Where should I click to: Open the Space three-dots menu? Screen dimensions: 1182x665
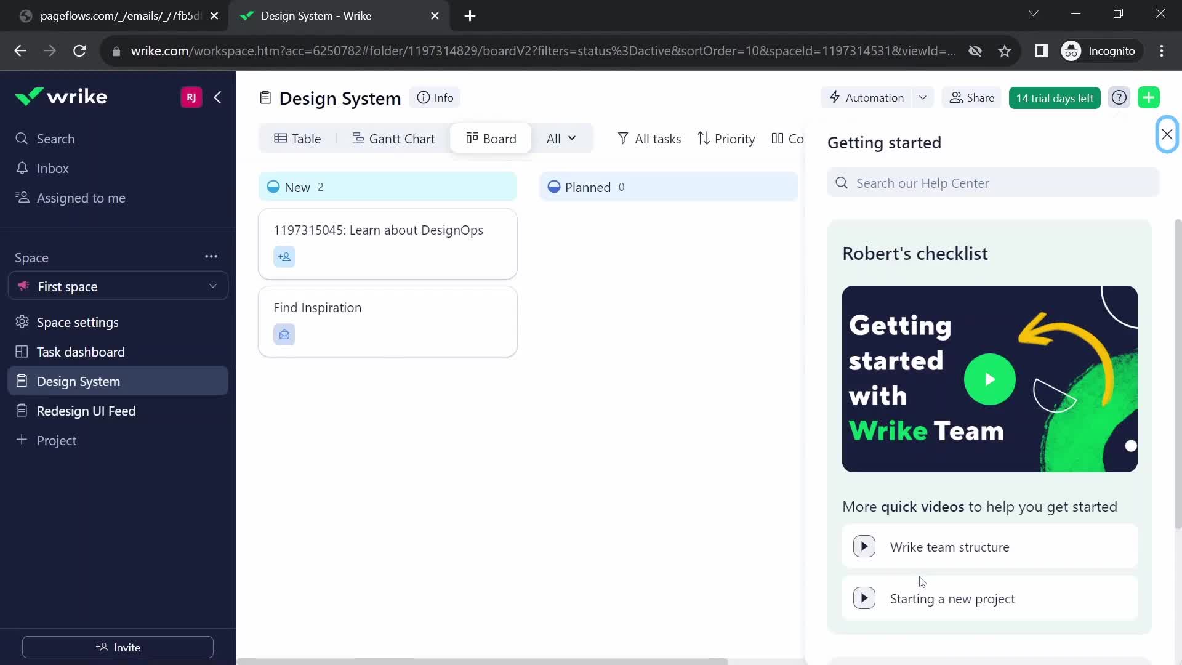pos(211,256)
